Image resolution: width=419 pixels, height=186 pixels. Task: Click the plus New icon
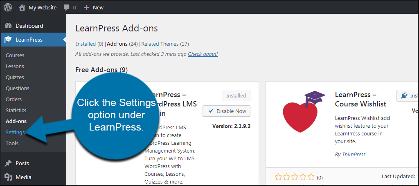point(86,8)
